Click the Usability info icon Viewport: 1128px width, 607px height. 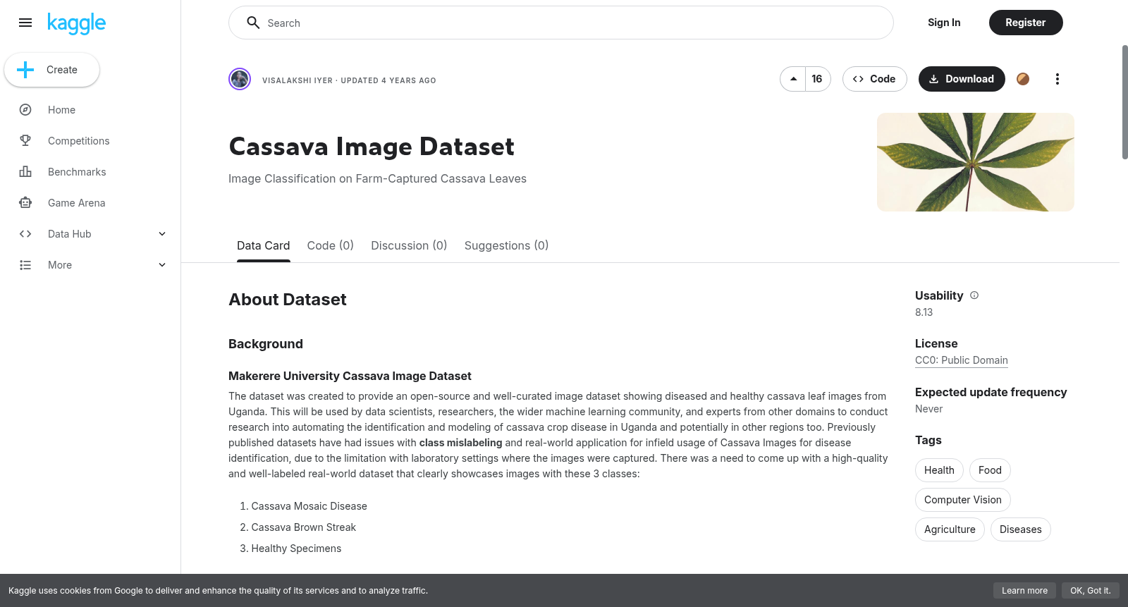(974, 295)
